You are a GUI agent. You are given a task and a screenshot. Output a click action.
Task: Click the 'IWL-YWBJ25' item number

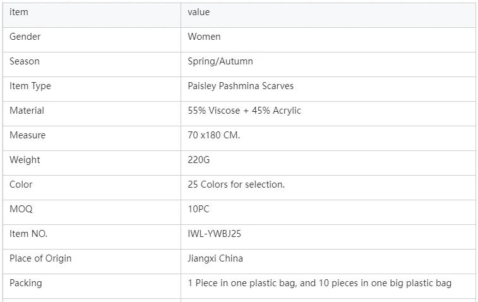(214, 234)
